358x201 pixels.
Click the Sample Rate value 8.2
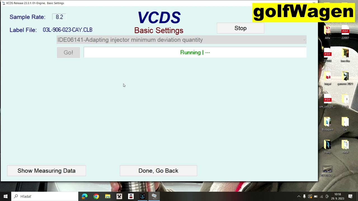(x=59, y=17)
